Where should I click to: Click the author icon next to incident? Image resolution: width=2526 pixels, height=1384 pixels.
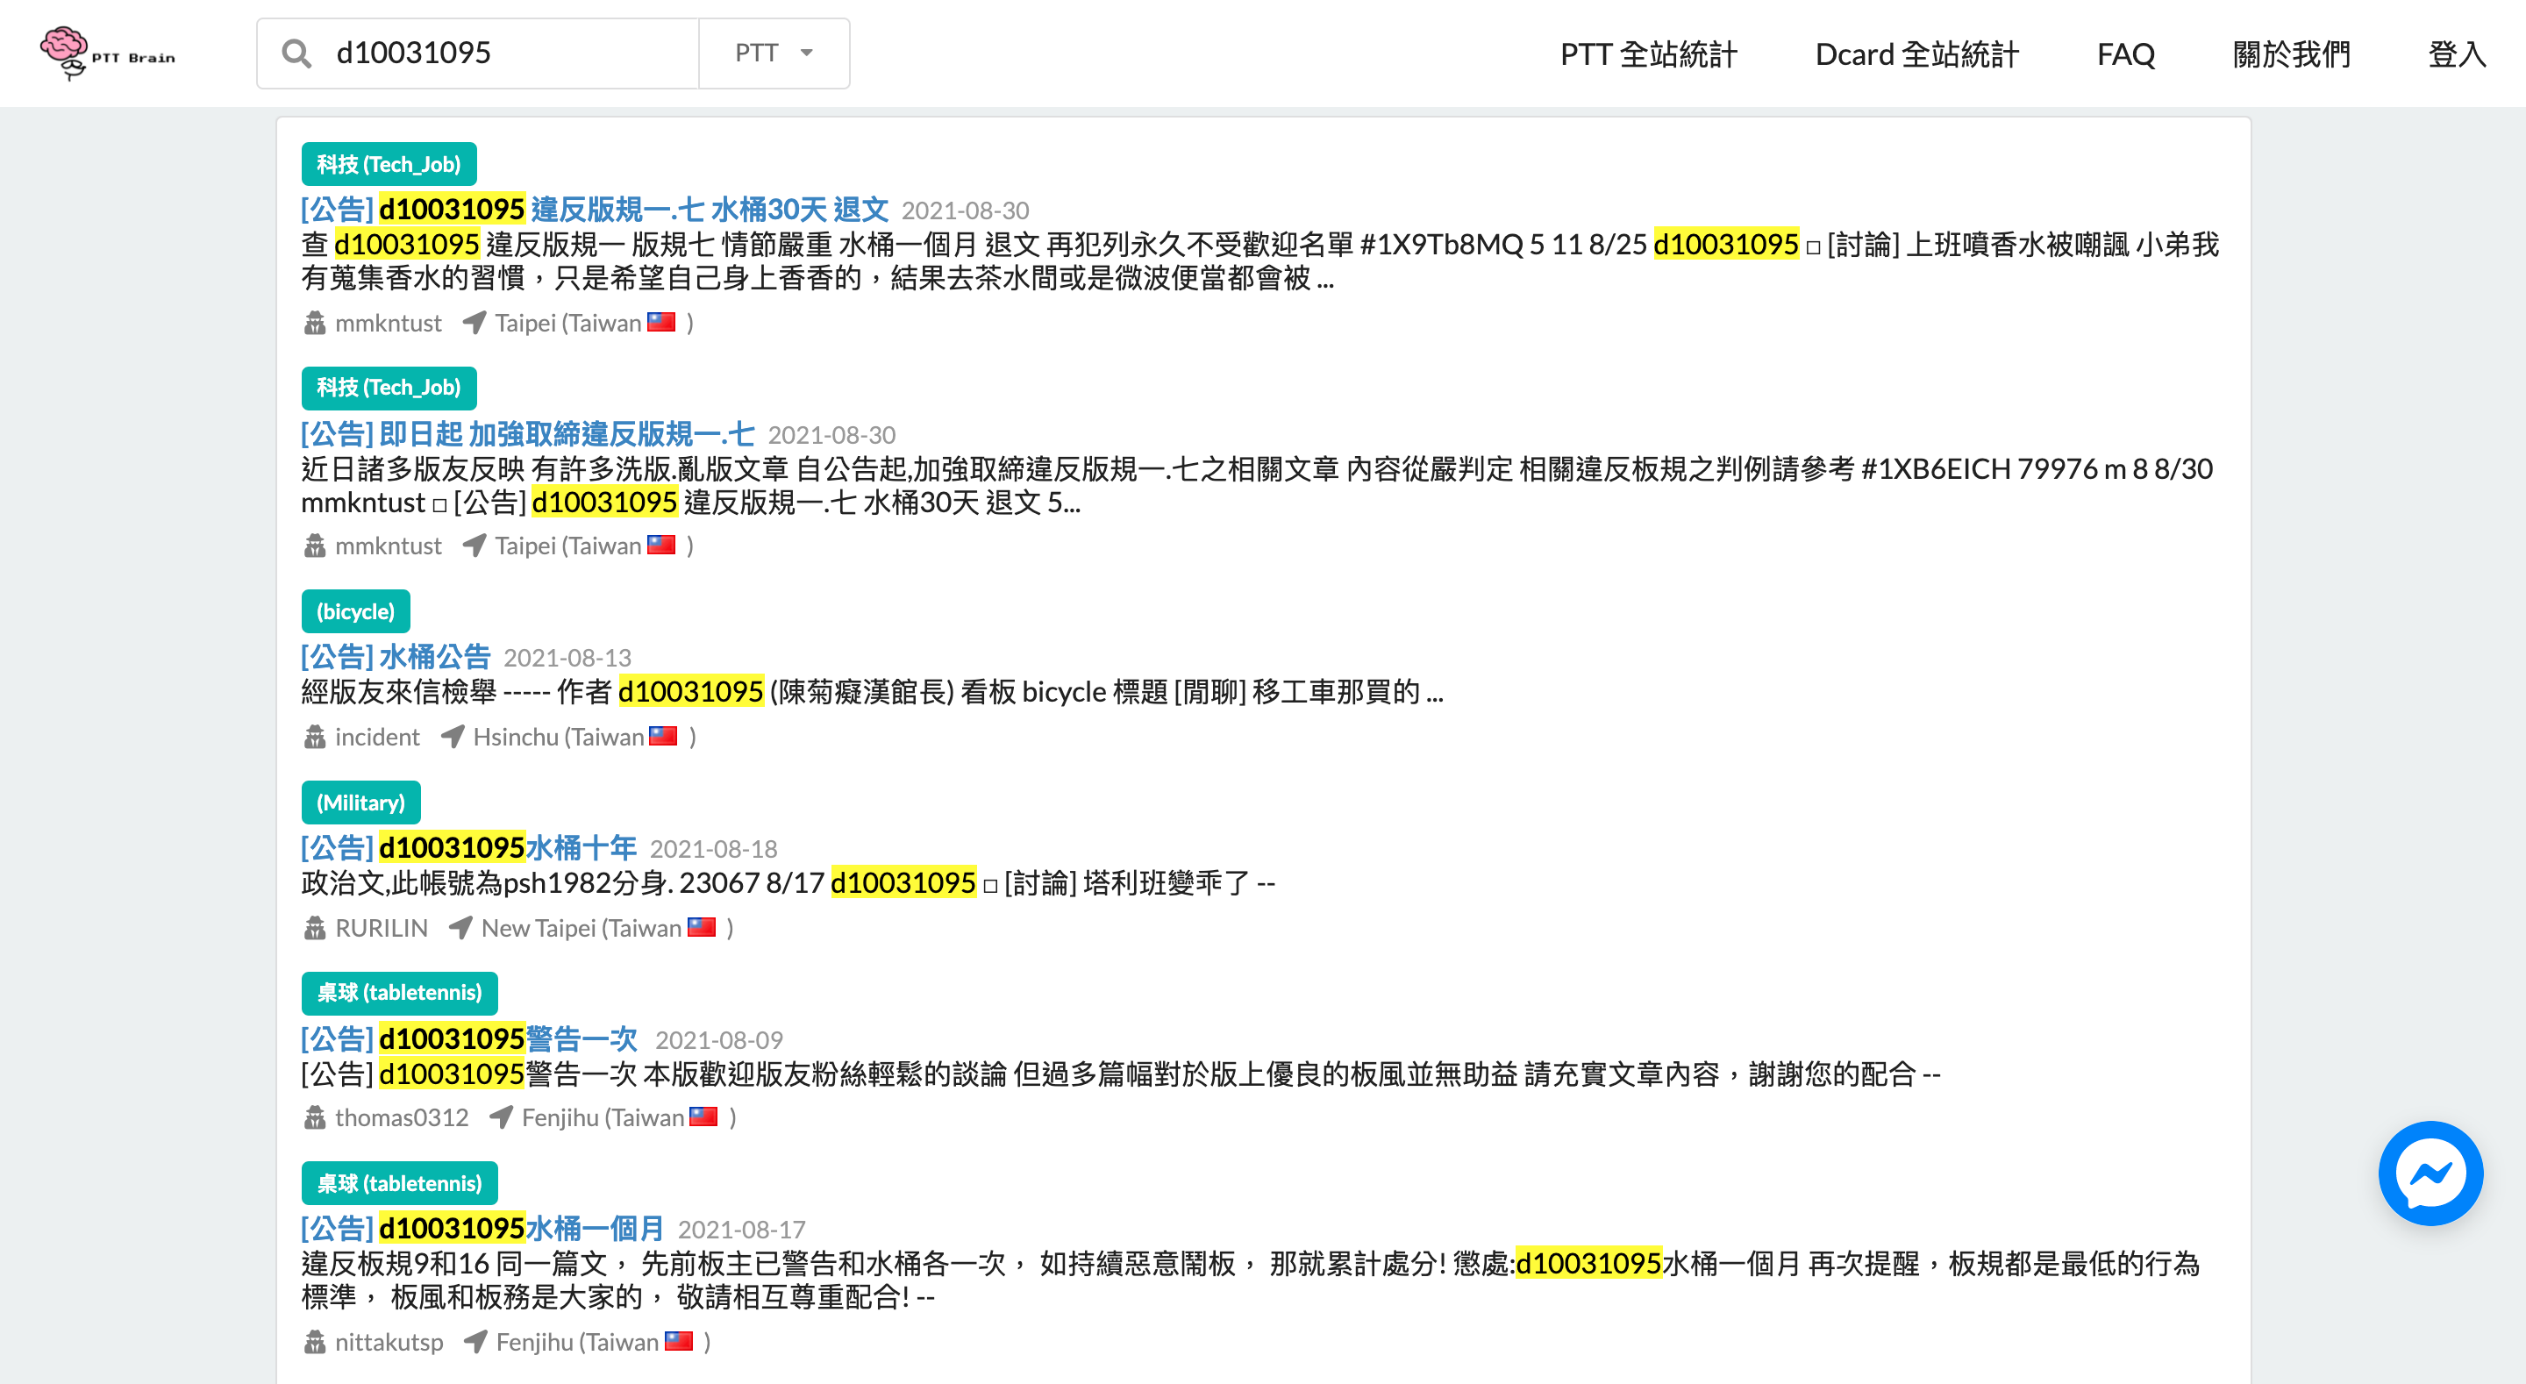coord(315,737)
